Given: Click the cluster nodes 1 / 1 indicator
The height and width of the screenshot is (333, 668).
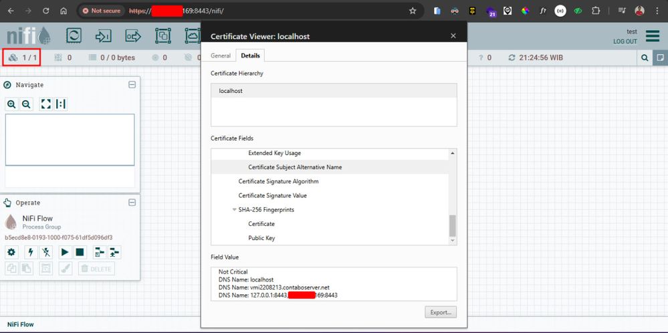Looking at the screenshot, I should coord(22,58).
